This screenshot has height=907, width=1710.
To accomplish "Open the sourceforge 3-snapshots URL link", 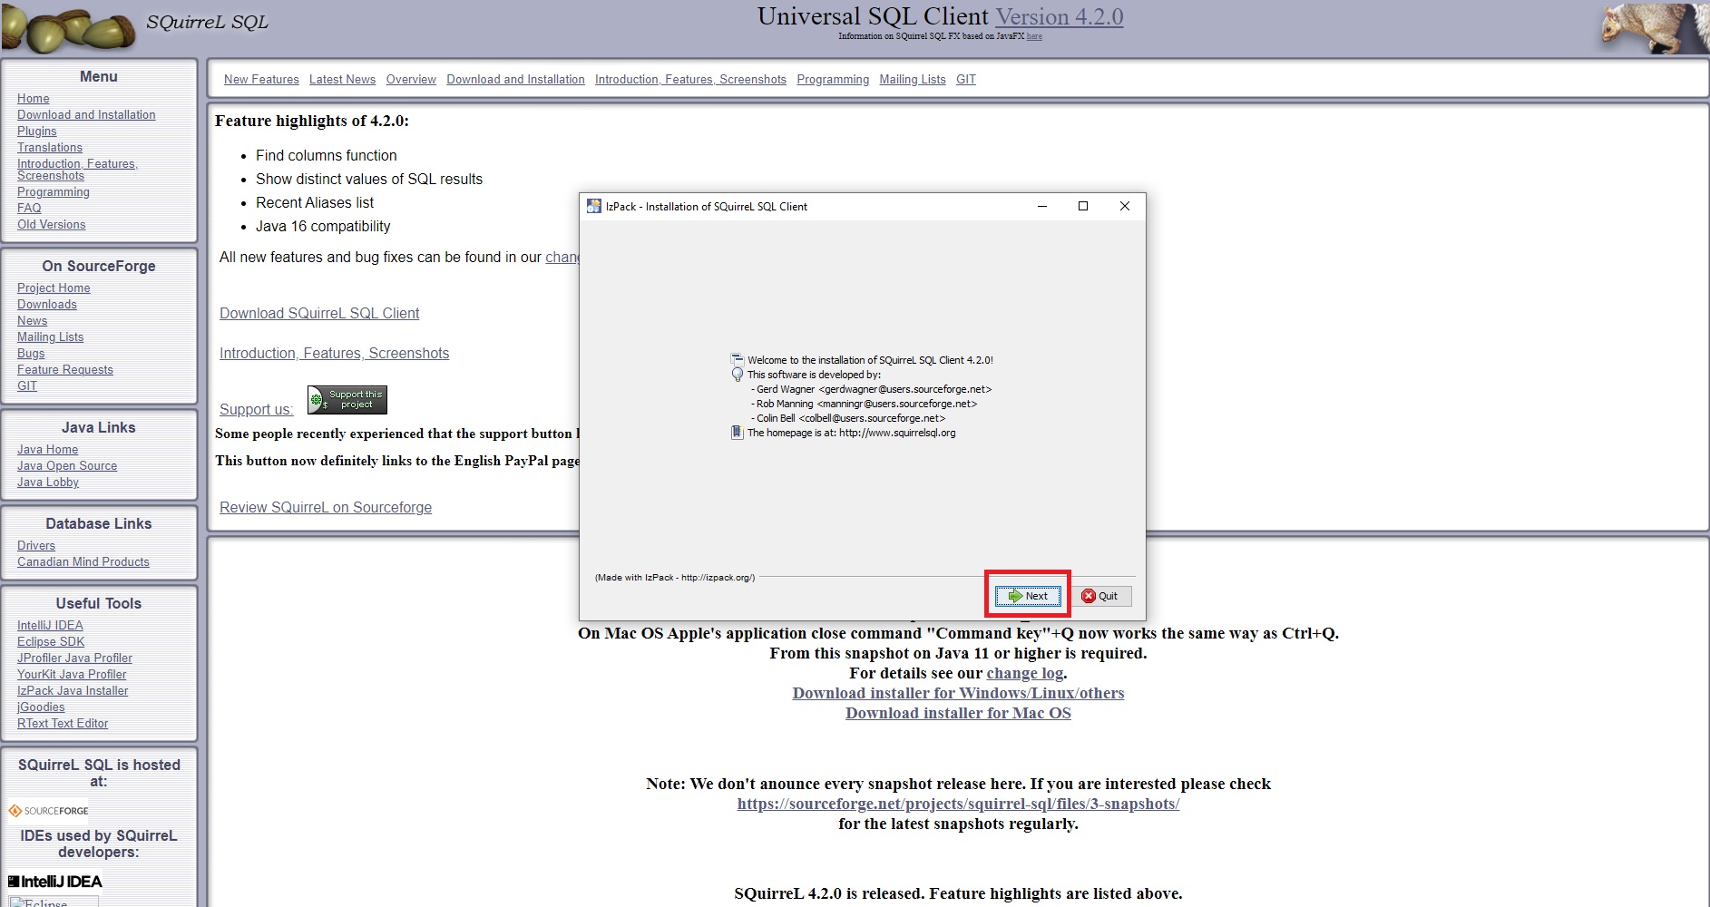I will coord(958,804).
